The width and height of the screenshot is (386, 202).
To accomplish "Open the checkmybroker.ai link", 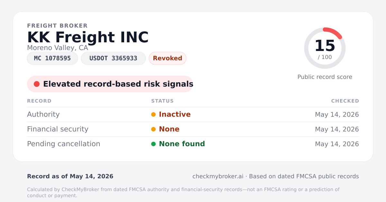I will 218,176.
